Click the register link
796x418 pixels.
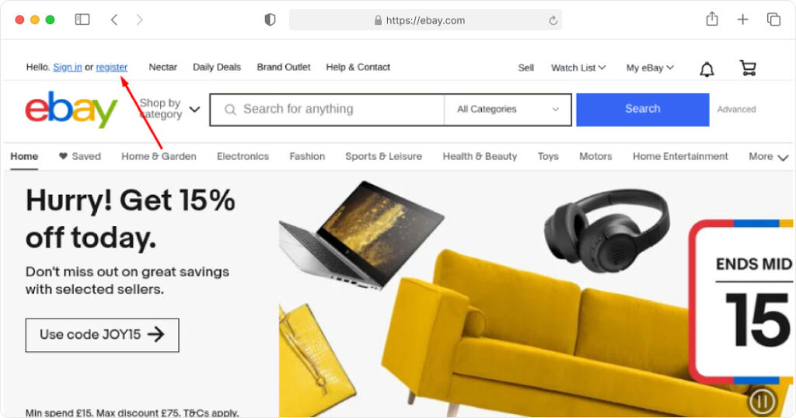click(x=112, y=67)
